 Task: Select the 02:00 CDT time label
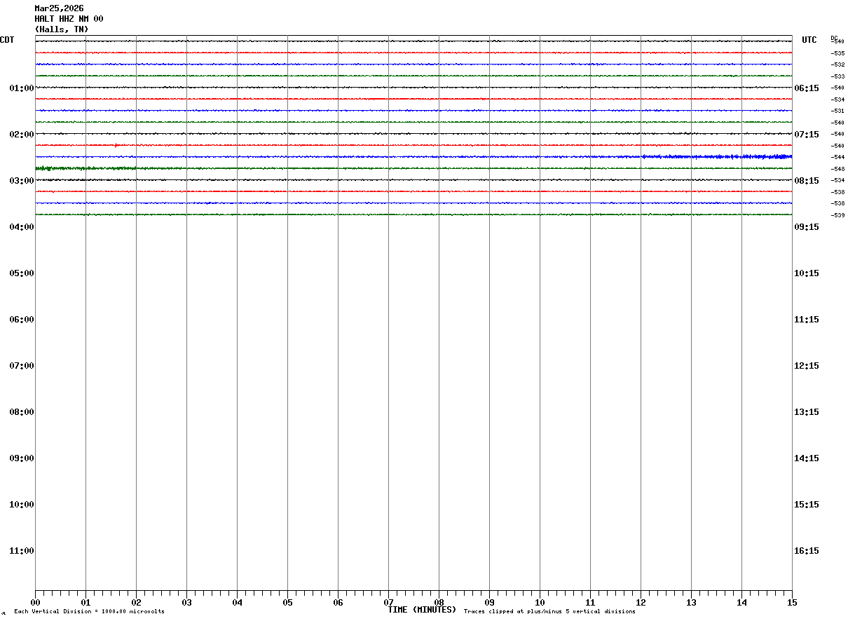tap(22, 135)
